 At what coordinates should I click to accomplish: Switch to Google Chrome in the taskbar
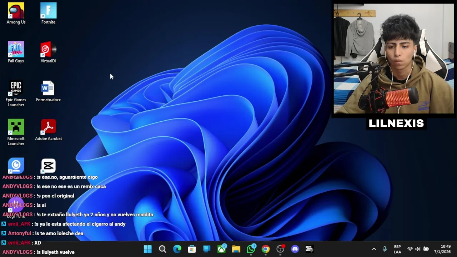click(266, 249)
